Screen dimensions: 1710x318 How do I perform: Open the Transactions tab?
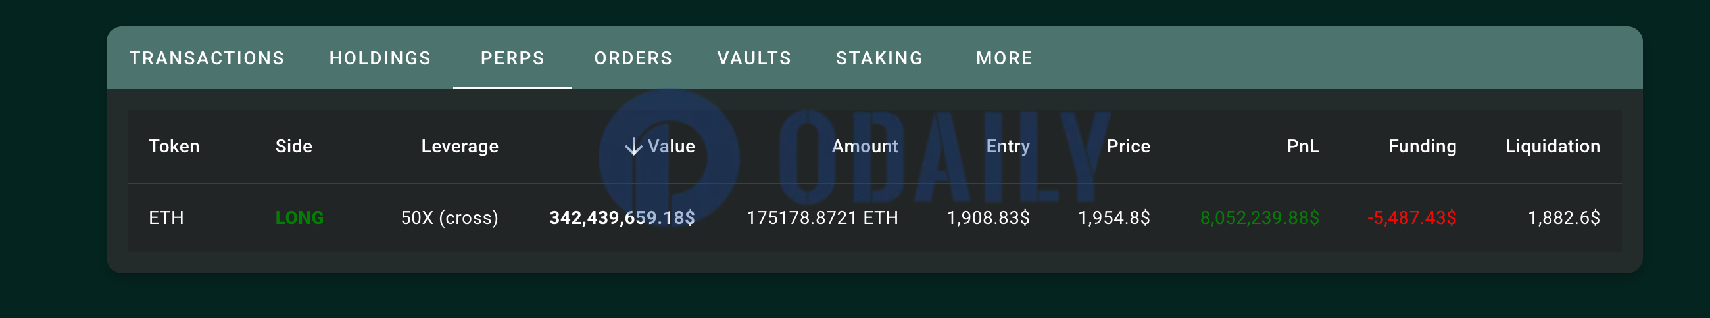click(x=207, y=58)
